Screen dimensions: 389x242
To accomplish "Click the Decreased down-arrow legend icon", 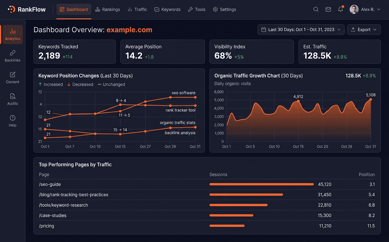I will pyautogui.click(x=69, y=85).
